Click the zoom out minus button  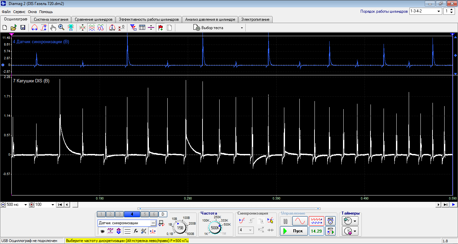click(3, 205)
